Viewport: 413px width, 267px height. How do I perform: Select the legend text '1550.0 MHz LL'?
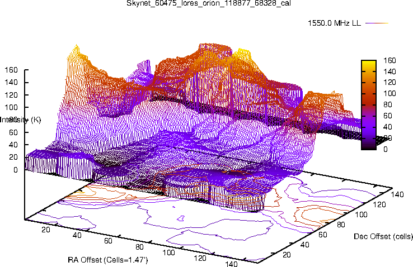[x=334, y=23]
